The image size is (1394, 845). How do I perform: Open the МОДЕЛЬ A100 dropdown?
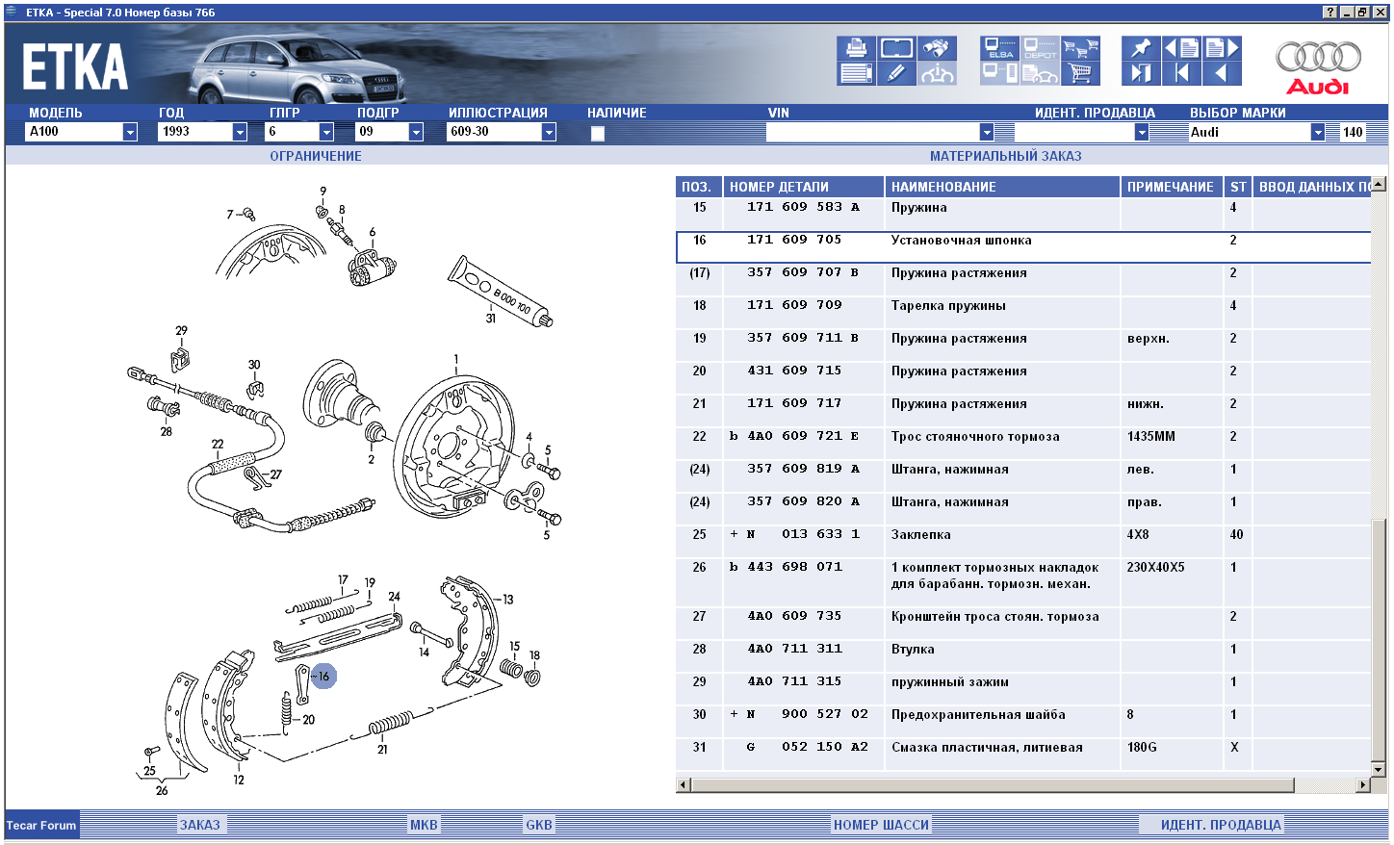tap(130, 132)
